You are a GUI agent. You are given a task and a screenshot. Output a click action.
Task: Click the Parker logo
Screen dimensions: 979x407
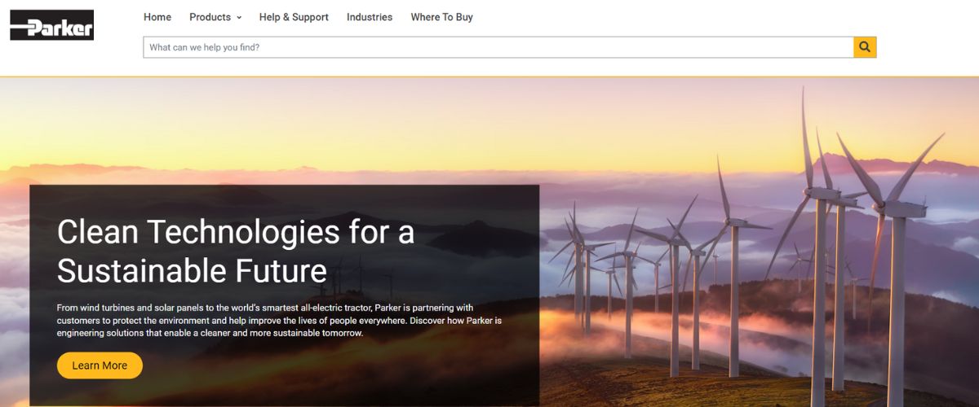(51, 25)
